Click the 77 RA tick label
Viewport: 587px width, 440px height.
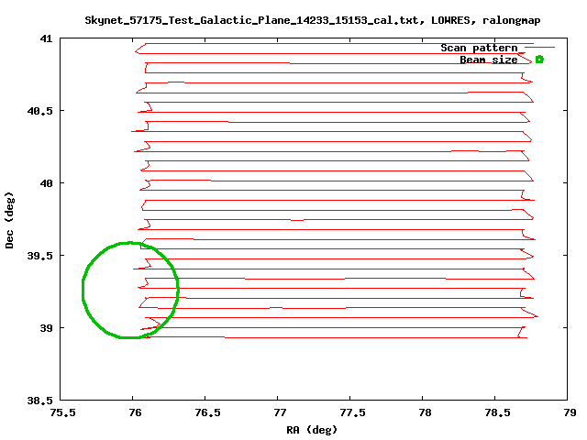pyautogui.click(x=280, y=412)
